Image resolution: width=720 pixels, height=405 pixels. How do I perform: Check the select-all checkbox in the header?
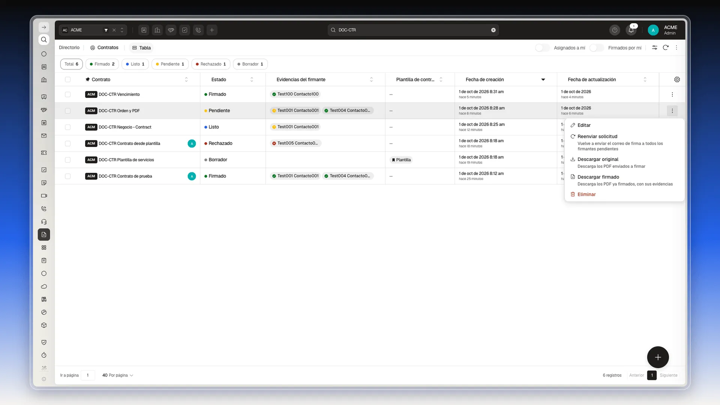(x=67, y=79)
